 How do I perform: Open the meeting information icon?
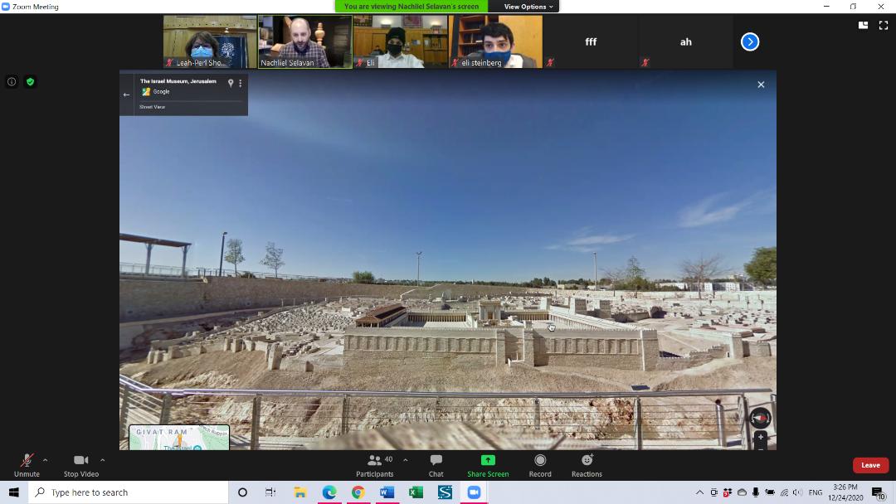click(x=12, y=82)
